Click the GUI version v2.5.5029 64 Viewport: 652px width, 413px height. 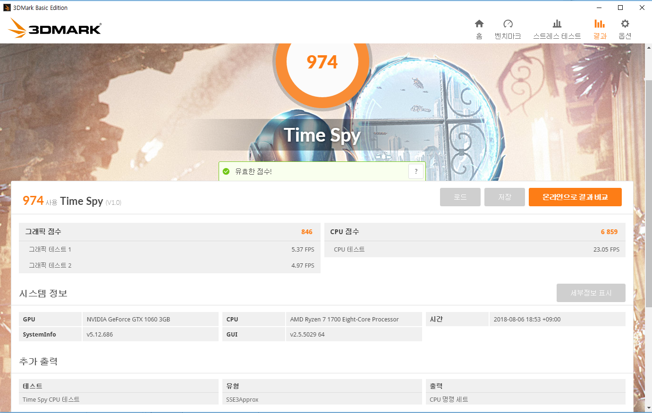(x=354, y=334)
